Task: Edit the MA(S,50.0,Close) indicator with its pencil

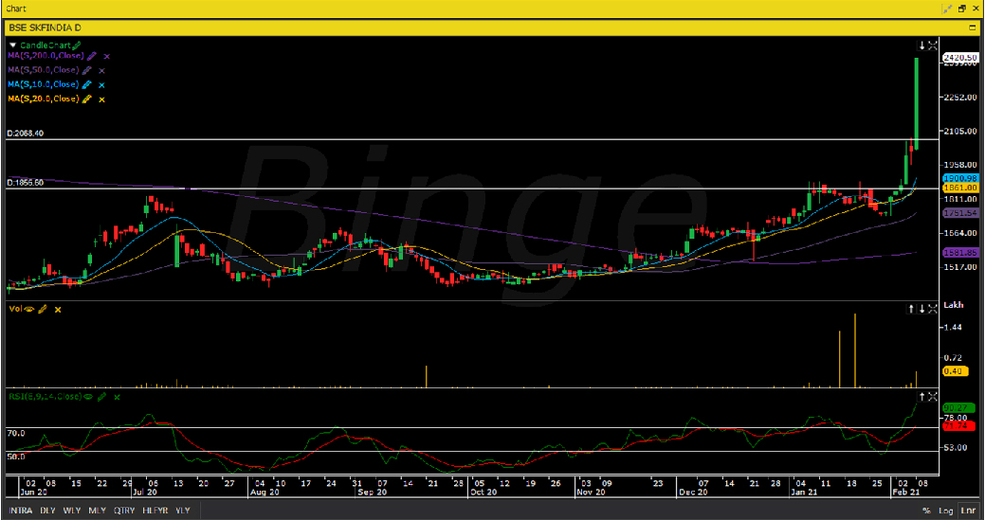Action: point(87,71)
